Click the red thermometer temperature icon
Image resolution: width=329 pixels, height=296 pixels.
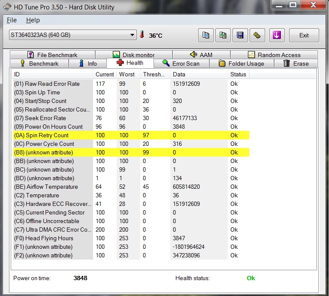point(142,35)
